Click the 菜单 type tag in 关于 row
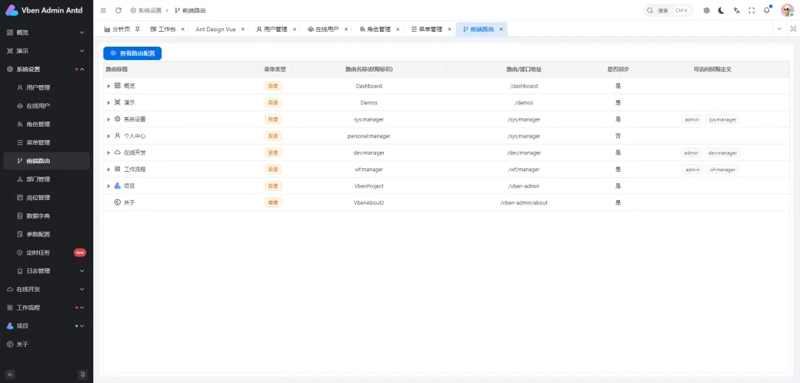The image size is (800, 383). pyautogui.click(x=273, y=202)
